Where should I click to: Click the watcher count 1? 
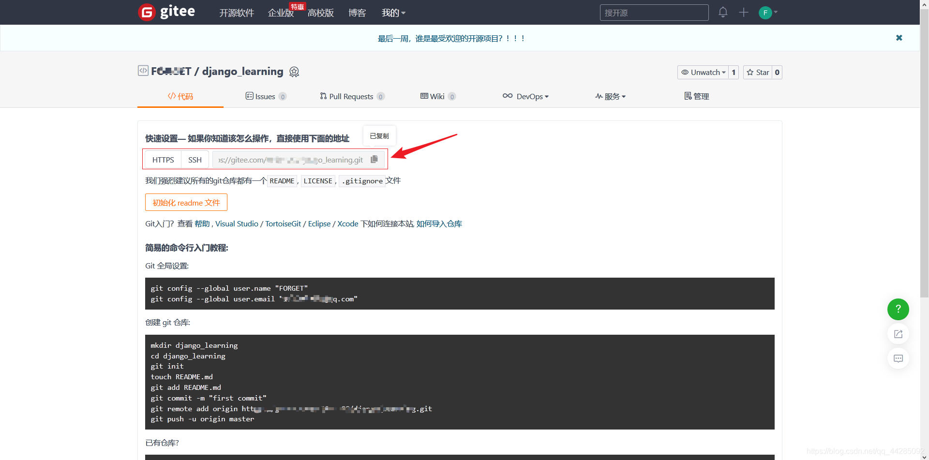point(734,72)
